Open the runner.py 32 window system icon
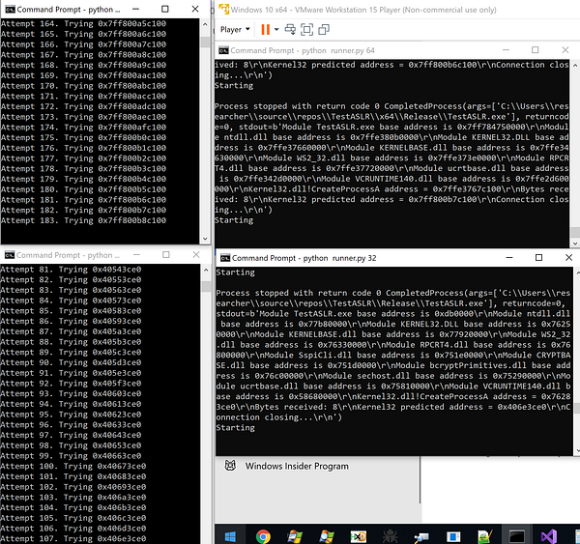This screenshot has width=580, height=544. coord(225,258)
